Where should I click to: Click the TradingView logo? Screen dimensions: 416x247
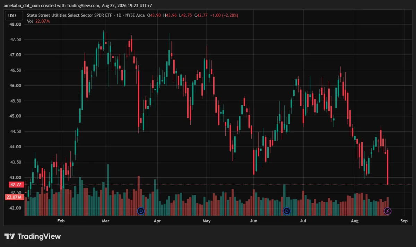[32, 237]
